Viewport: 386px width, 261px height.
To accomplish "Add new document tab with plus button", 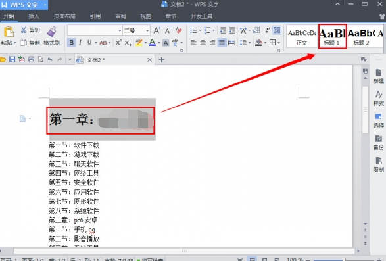I will [x=162, y=60].
